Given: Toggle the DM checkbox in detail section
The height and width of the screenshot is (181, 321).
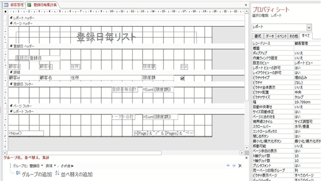Looking at the screenshot, I should (x=182, y=78).
